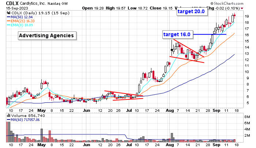Click the Sep label under the volume panel
The height and width of the screenshot is (148, 256).
[217, 145]
